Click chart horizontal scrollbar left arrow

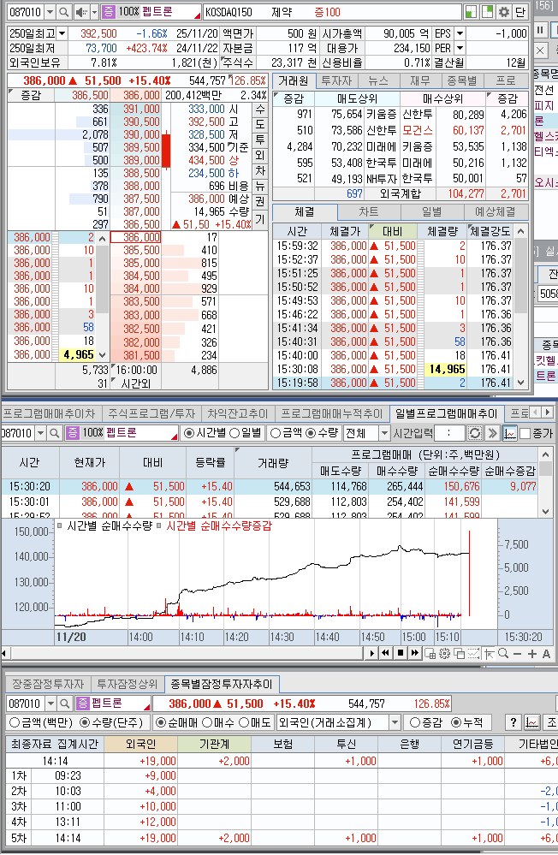3,653
